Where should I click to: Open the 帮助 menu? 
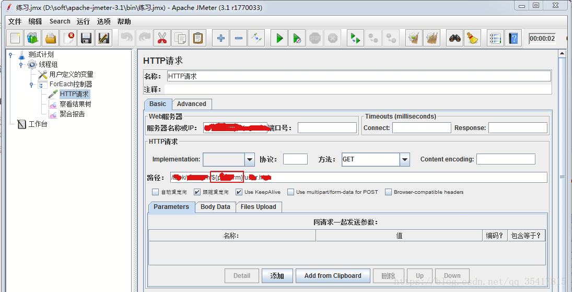tap(124, 21)
